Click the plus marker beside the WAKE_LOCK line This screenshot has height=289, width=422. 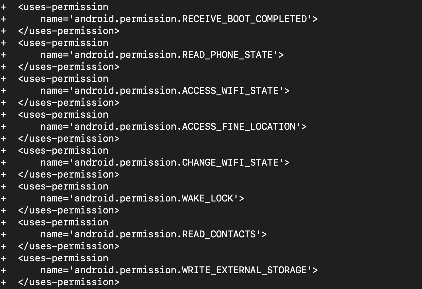tap(3, 198)
